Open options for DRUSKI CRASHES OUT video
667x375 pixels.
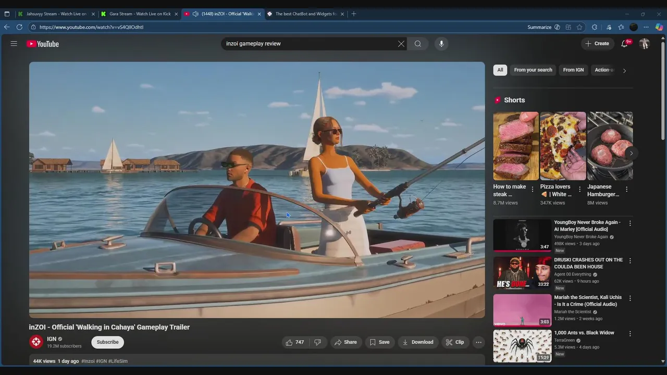tap(630, 261)
